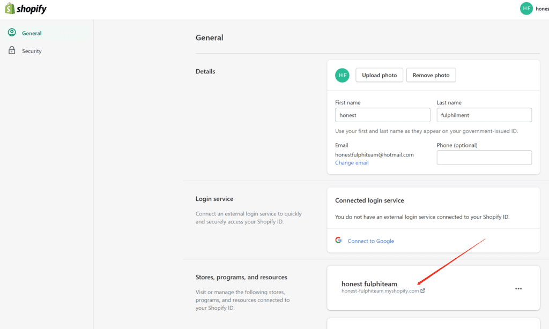Viewport: 549px width, 329px height.
Task: Open account menu by the truncated username
Action: pyautogui.click(x=541, y=9)
